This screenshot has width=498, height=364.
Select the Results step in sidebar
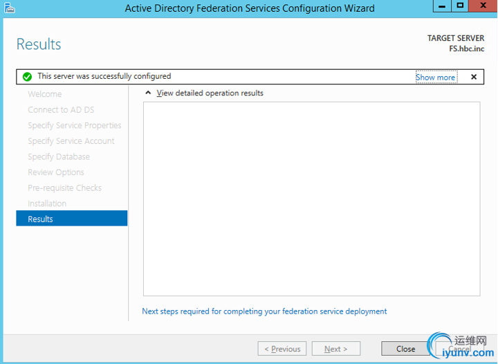click(x=72, y=219)
